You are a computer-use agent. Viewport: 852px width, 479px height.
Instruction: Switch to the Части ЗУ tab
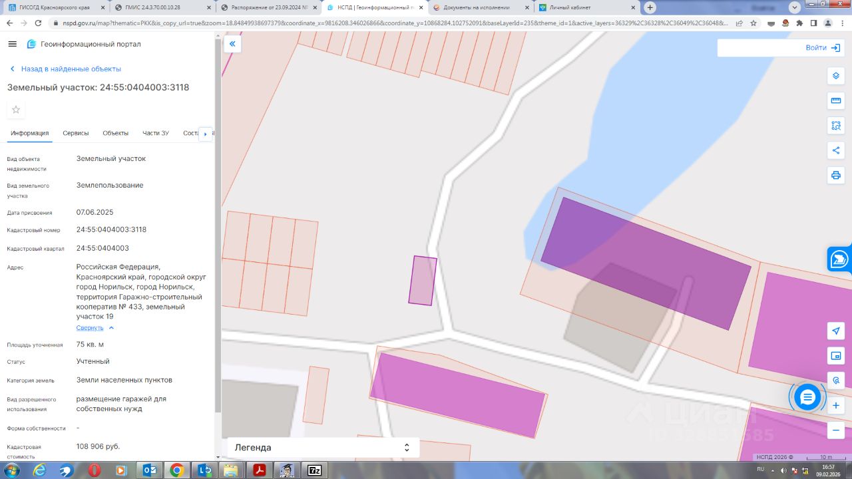pos(156,133)
